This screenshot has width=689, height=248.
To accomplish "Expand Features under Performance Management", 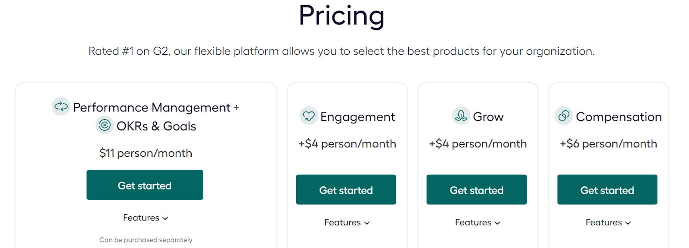I will (146, 218).
